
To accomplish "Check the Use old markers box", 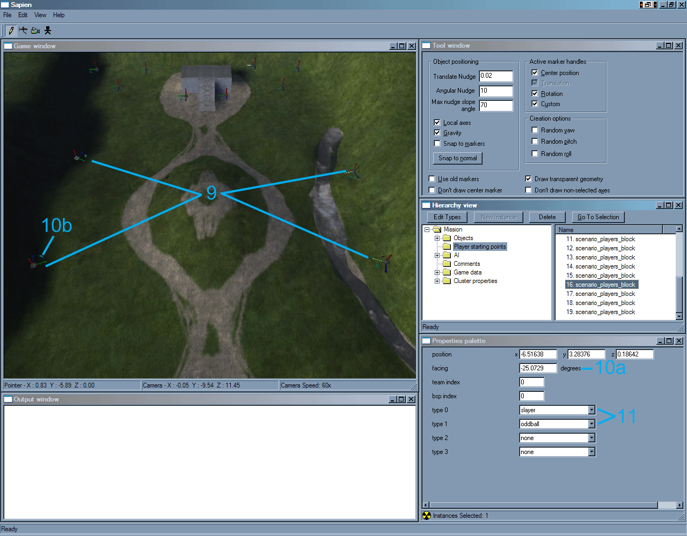I will [432, 178].
